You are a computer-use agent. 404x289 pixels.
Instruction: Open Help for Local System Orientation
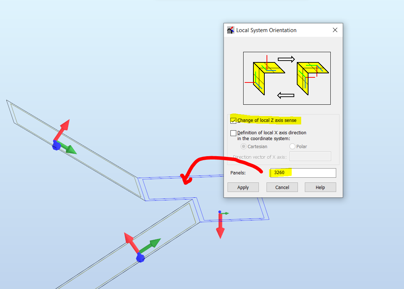(x=320, y=187)
